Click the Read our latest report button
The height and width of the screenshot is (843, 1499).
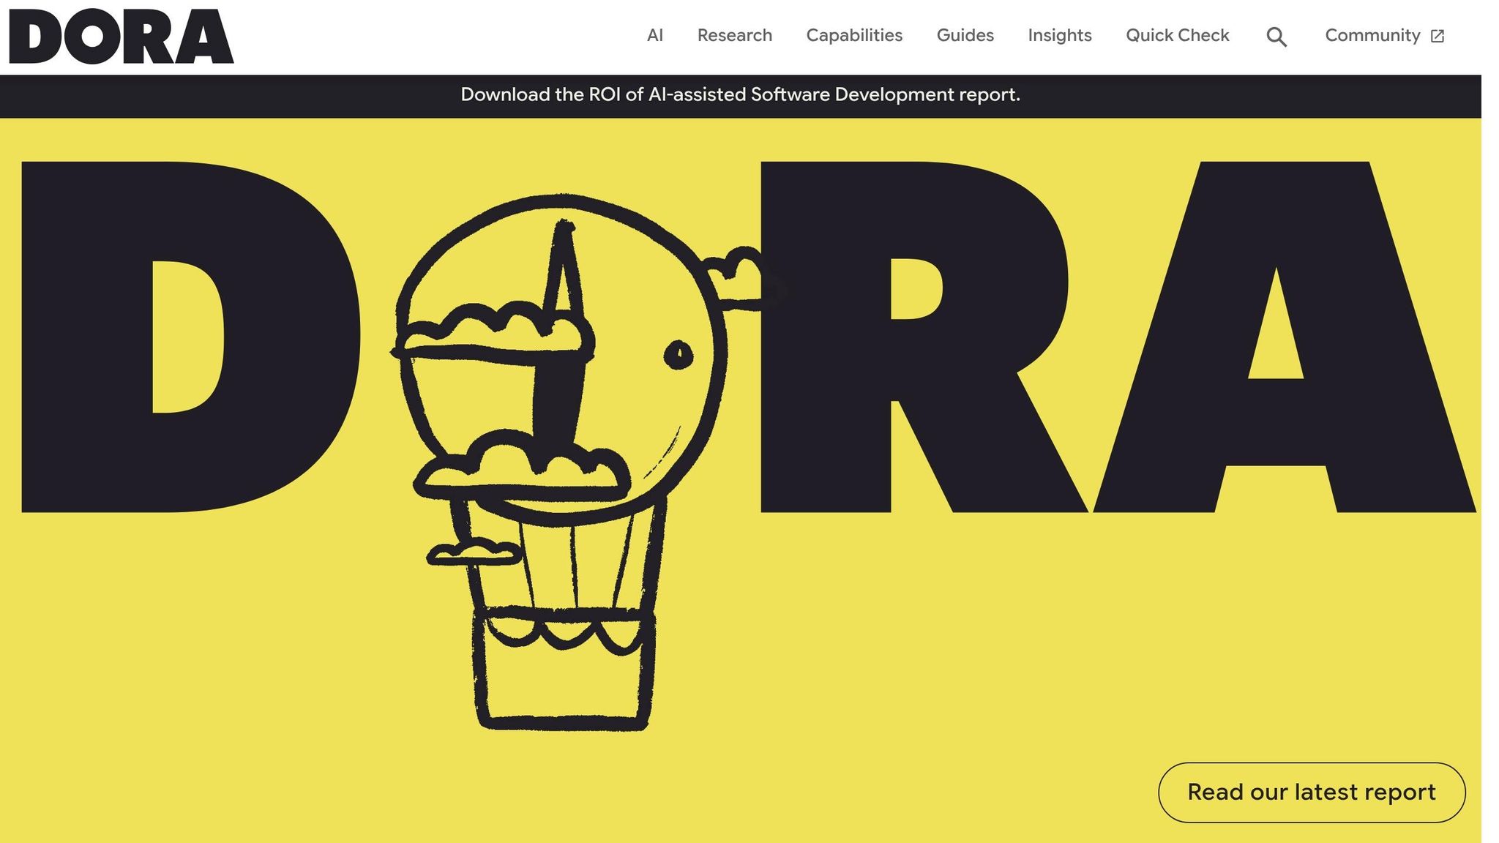[1312, 793]
